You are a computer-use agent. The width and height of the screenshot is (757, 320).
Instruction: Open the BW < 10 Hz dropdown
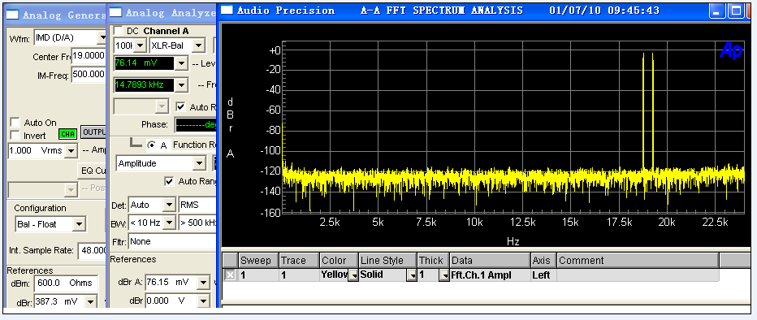click(x=168, y=223)
